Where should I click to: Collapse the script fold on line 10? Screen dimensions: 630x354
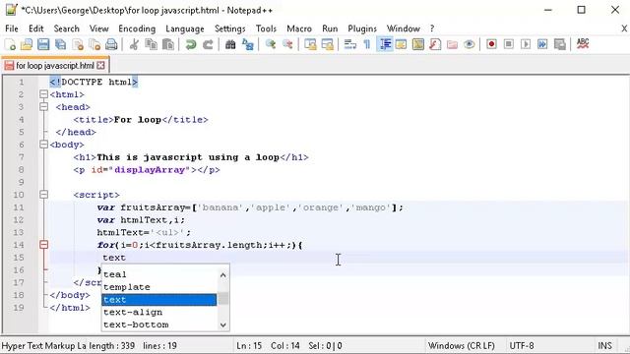(x=43, y=195)
